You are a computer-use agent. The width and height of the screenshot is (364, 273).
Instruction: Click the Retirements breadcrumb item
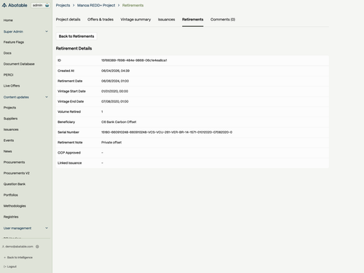(132, 5)
